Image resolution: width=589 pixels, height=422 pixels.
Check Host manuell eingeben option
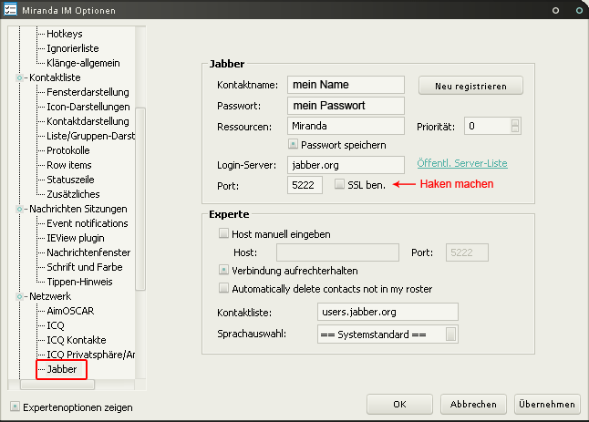point(224,233)
